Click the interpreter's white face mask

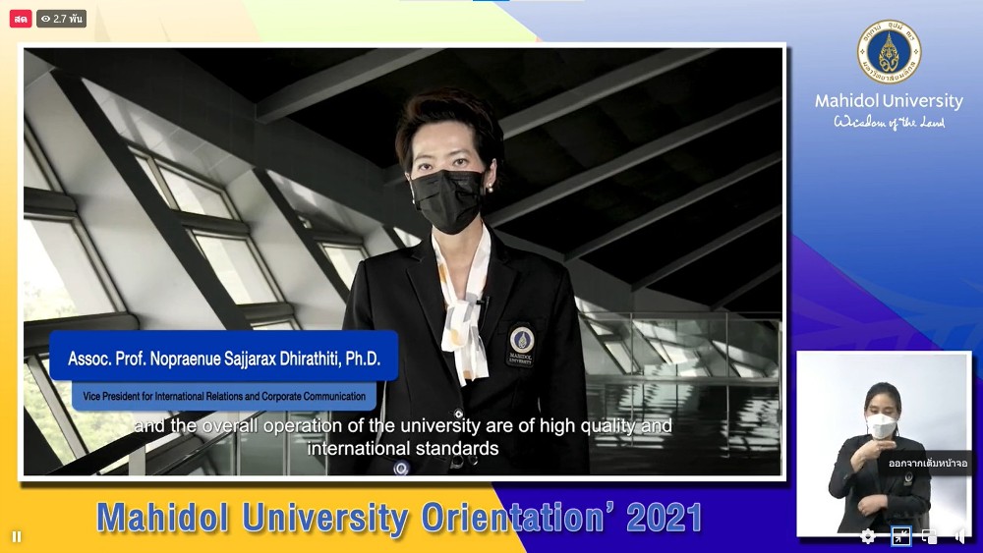(x=882, y=426)
